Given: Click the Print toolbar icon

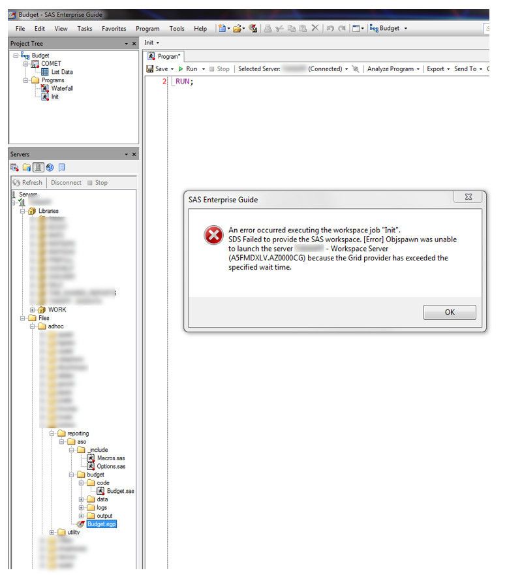Looking at the screenshot, I should click(268, 28).
